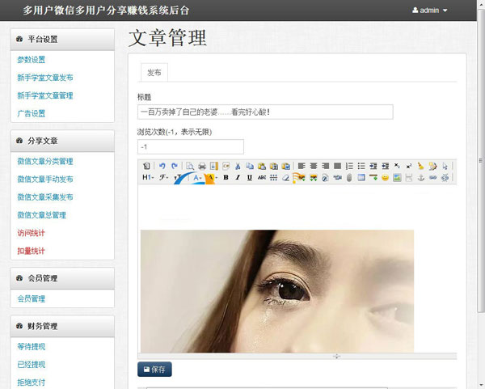
Task: Insert table icon
Action: tap(361, 177)
